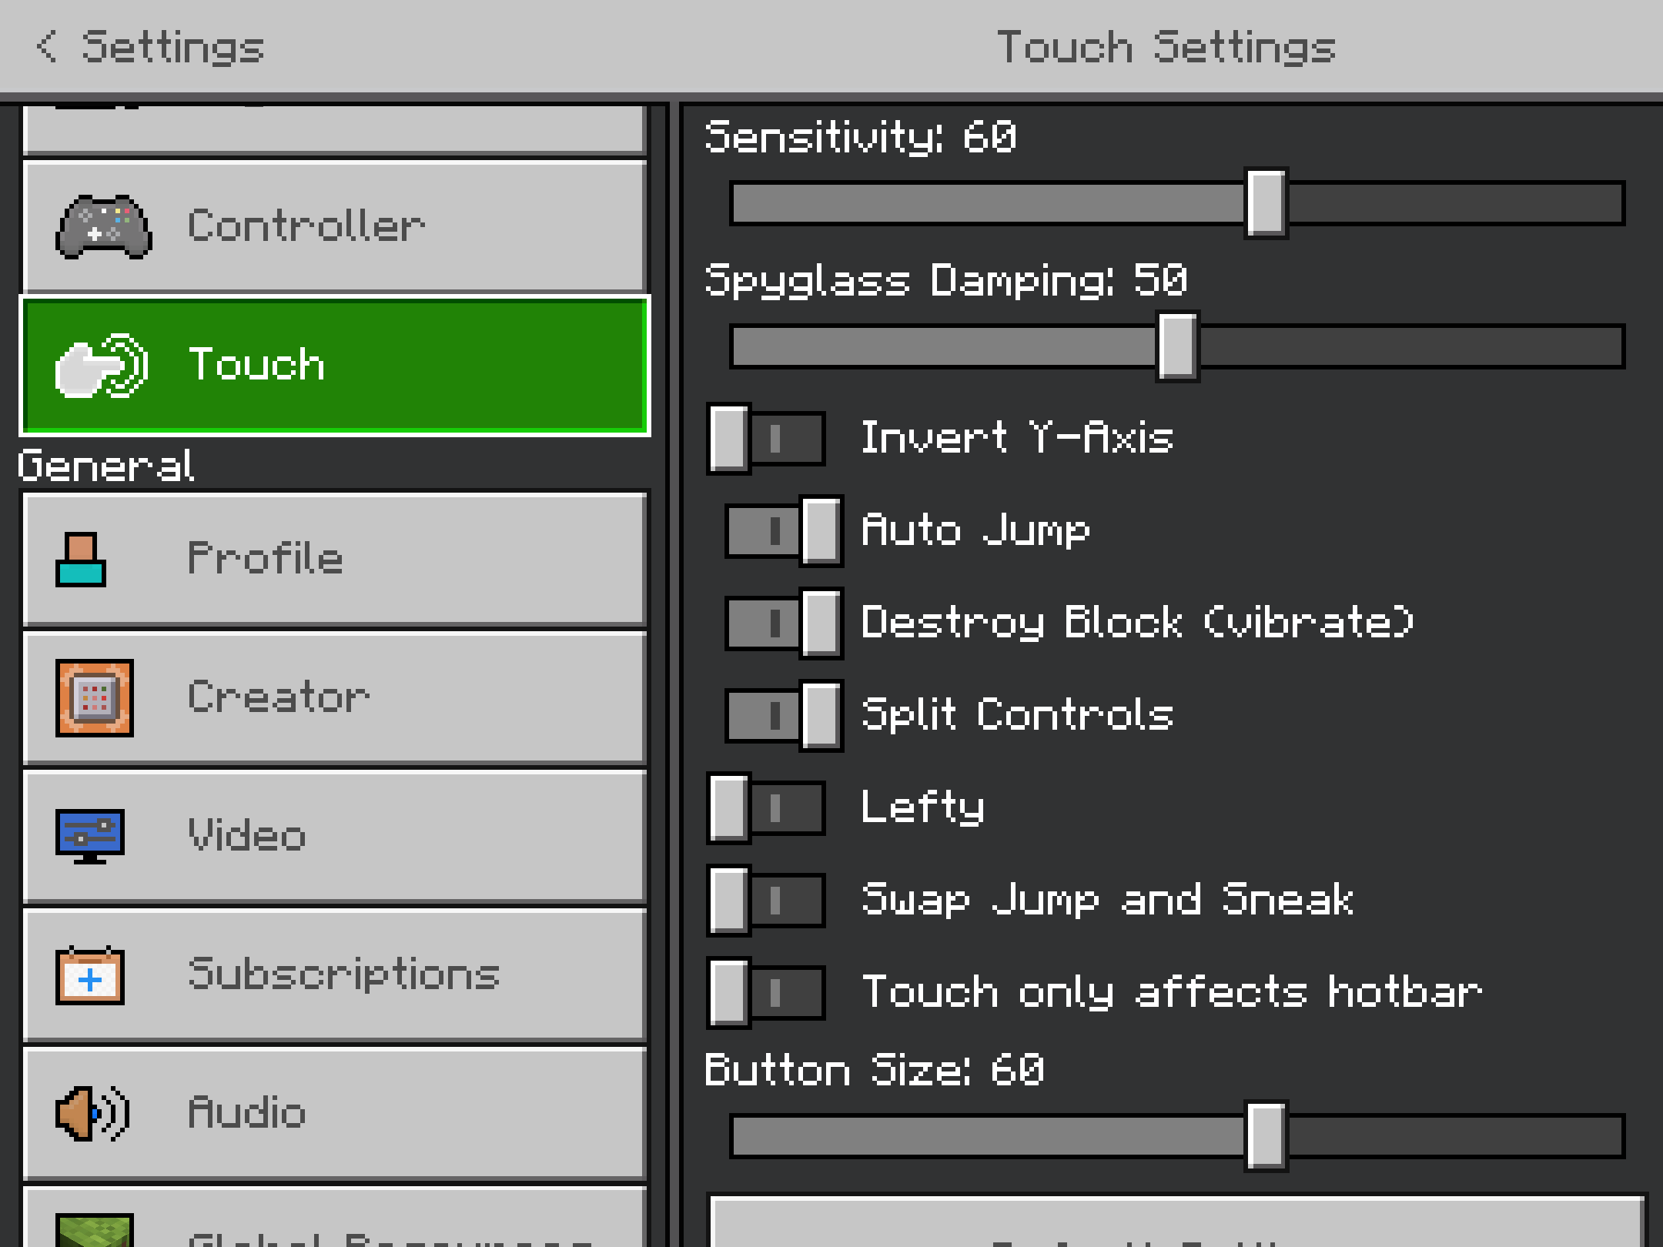
Task: Click the Video monitor icon
Action: 89,836
